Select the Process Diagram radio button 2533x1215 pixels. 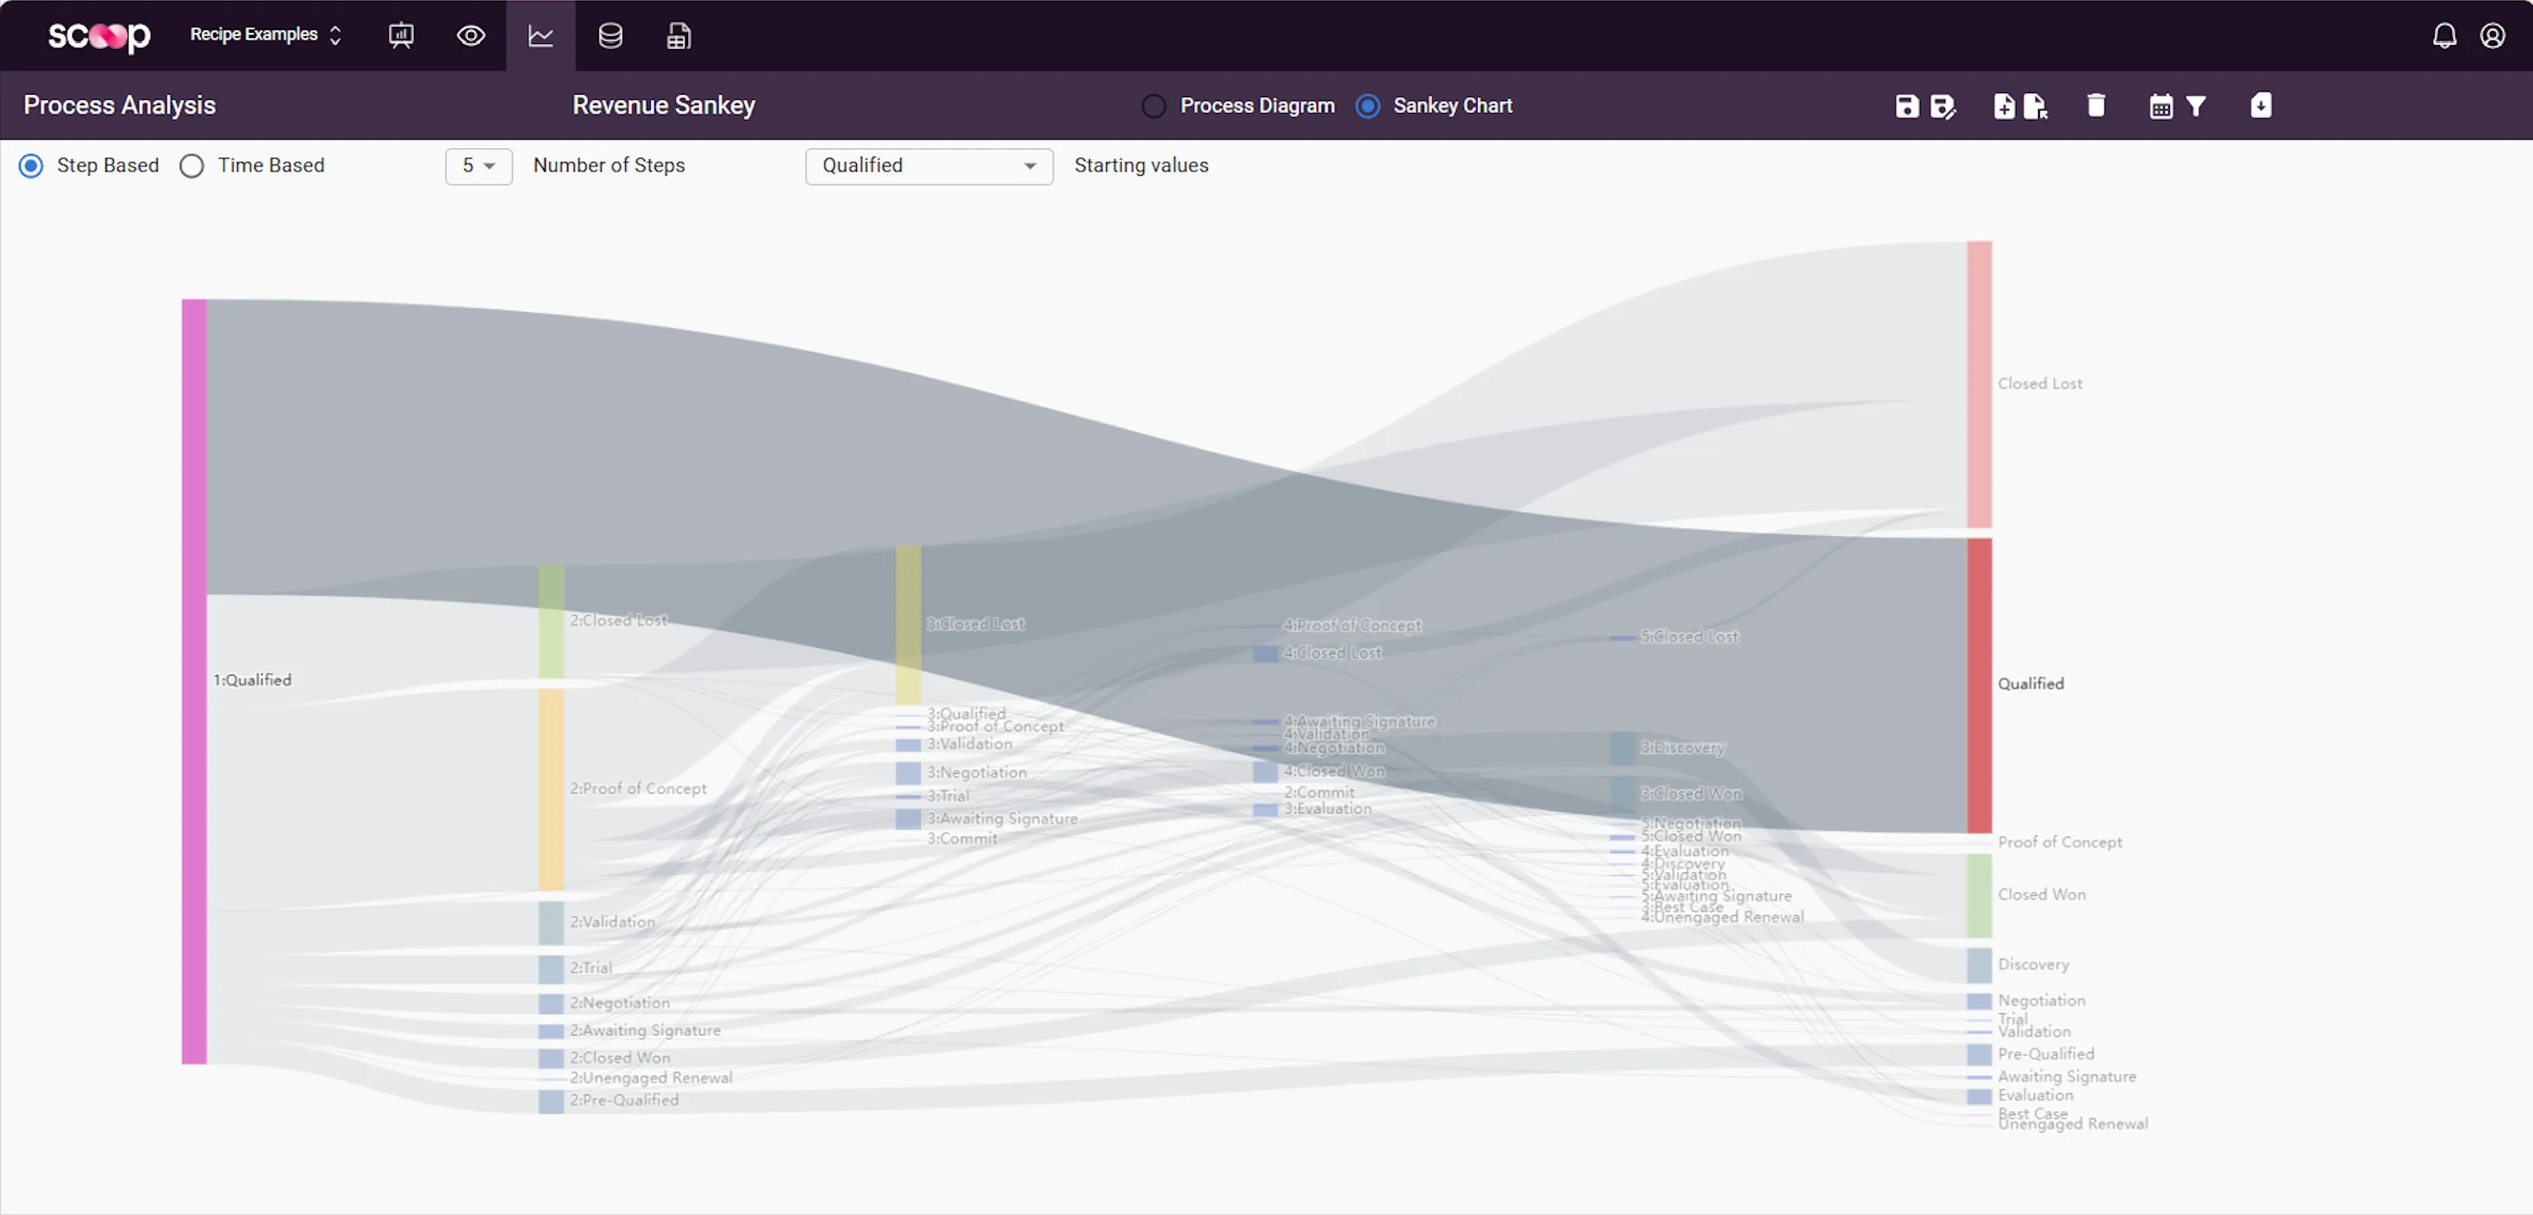click(x=1154, y=106)
